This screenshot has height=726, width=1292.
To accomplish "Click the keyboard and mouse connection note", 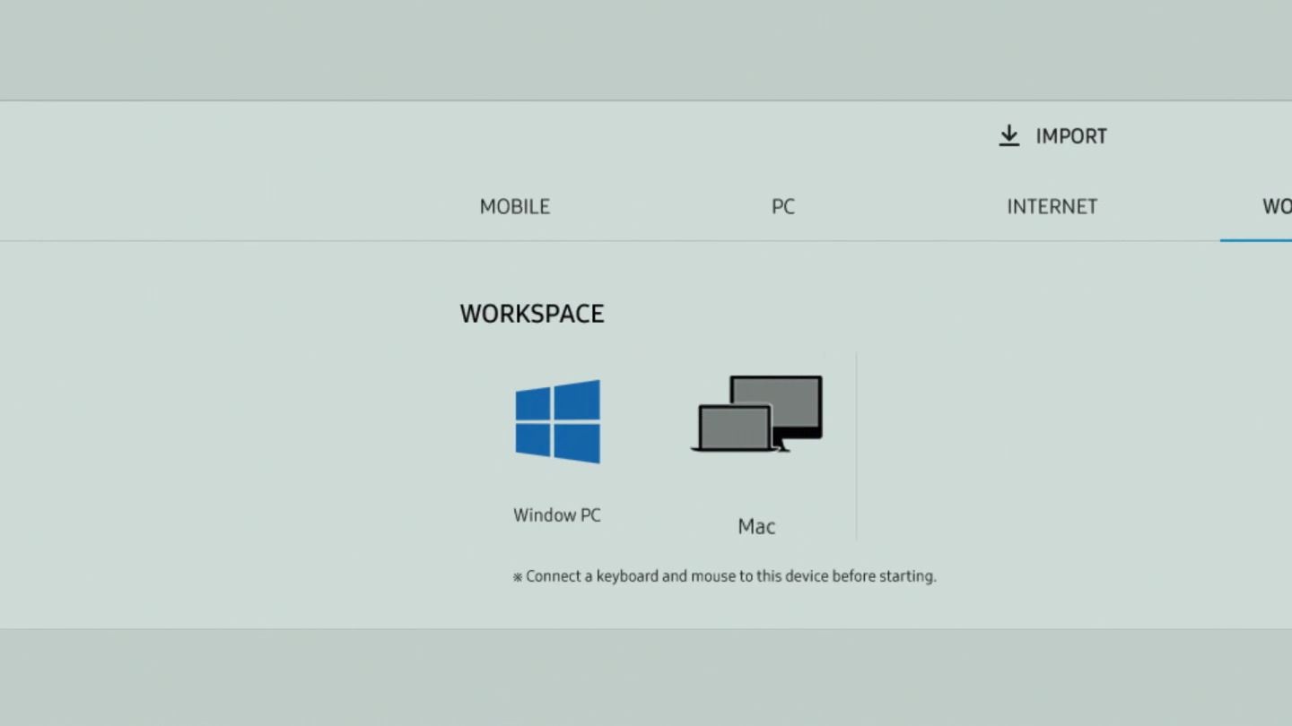I will point(724,576).
